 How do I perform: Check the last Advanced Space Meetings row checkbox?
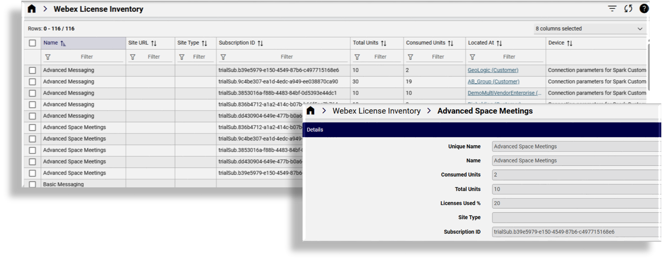[x=32, y=173]
